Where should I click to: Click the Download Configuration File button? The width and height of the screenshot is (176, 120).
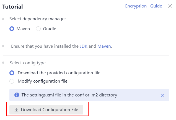[46, 110]
